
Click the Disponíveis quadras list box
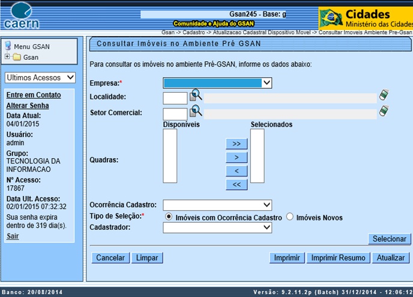point(170,156)
